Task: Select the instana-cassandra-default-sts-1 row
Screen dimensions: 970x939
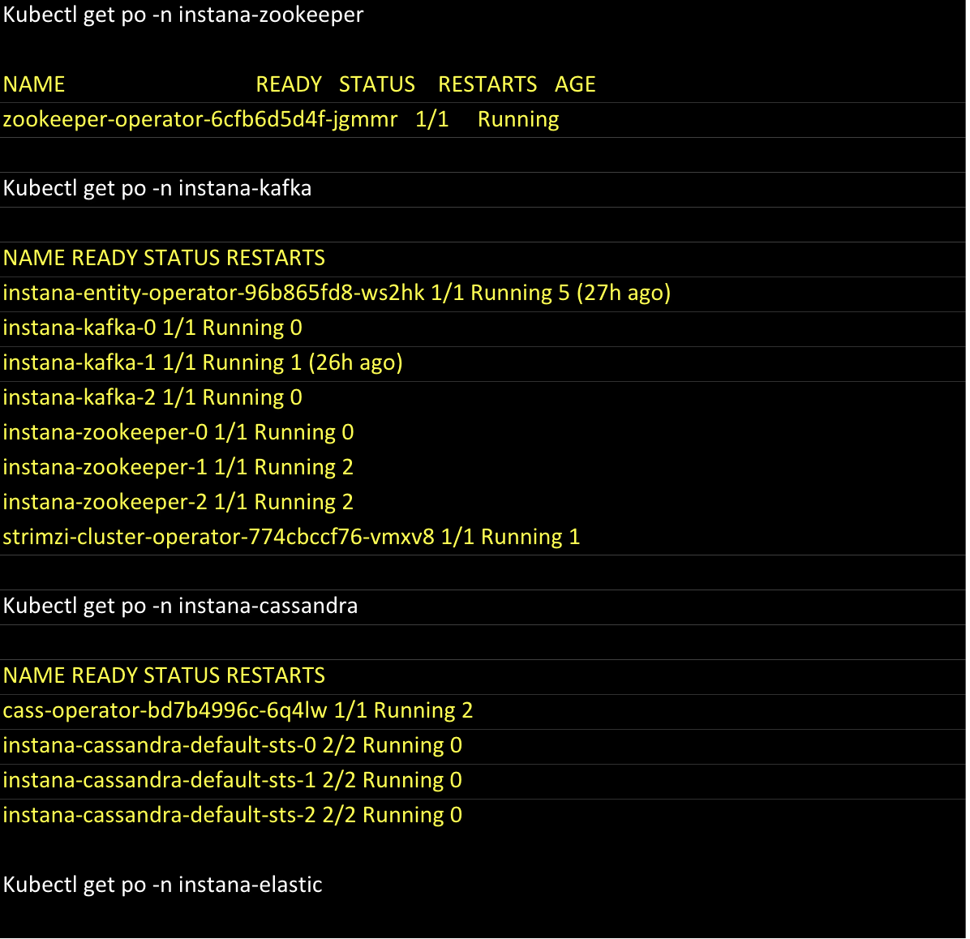Action: [x=232, y=780]
